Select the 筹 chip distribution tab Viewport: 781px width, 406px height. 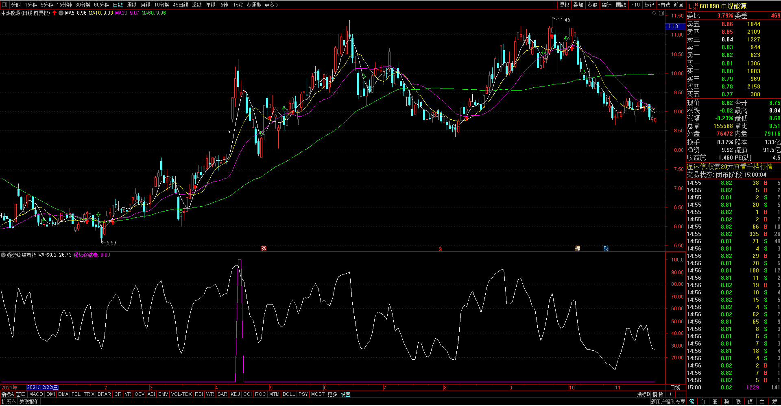pyautogui.click(x=774, y=402)
